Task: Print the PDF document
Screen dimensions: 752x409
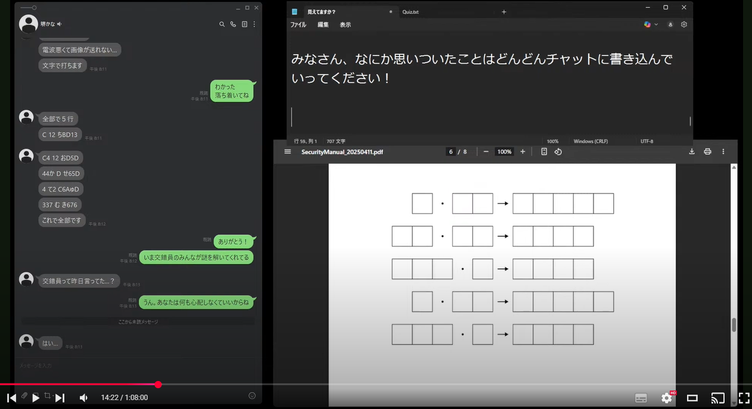Action: tap(707, 152)
